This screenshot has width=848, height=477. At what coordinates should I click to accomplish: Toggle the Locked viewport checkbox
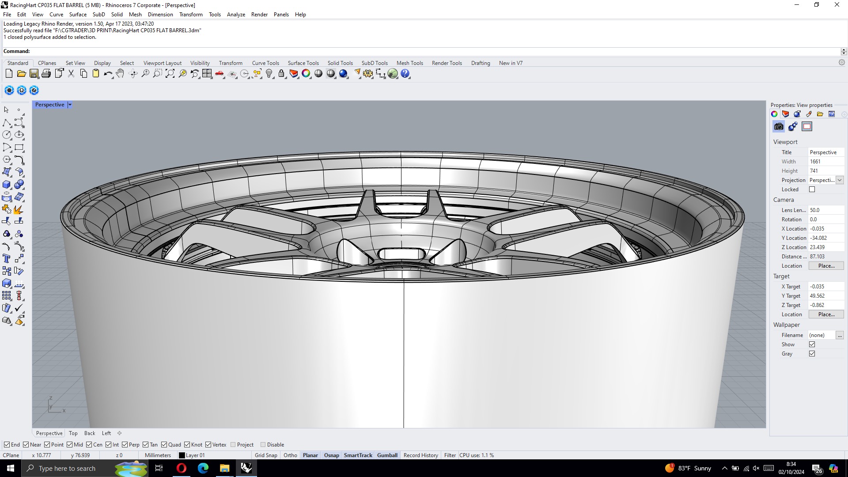tap(812, 189)
